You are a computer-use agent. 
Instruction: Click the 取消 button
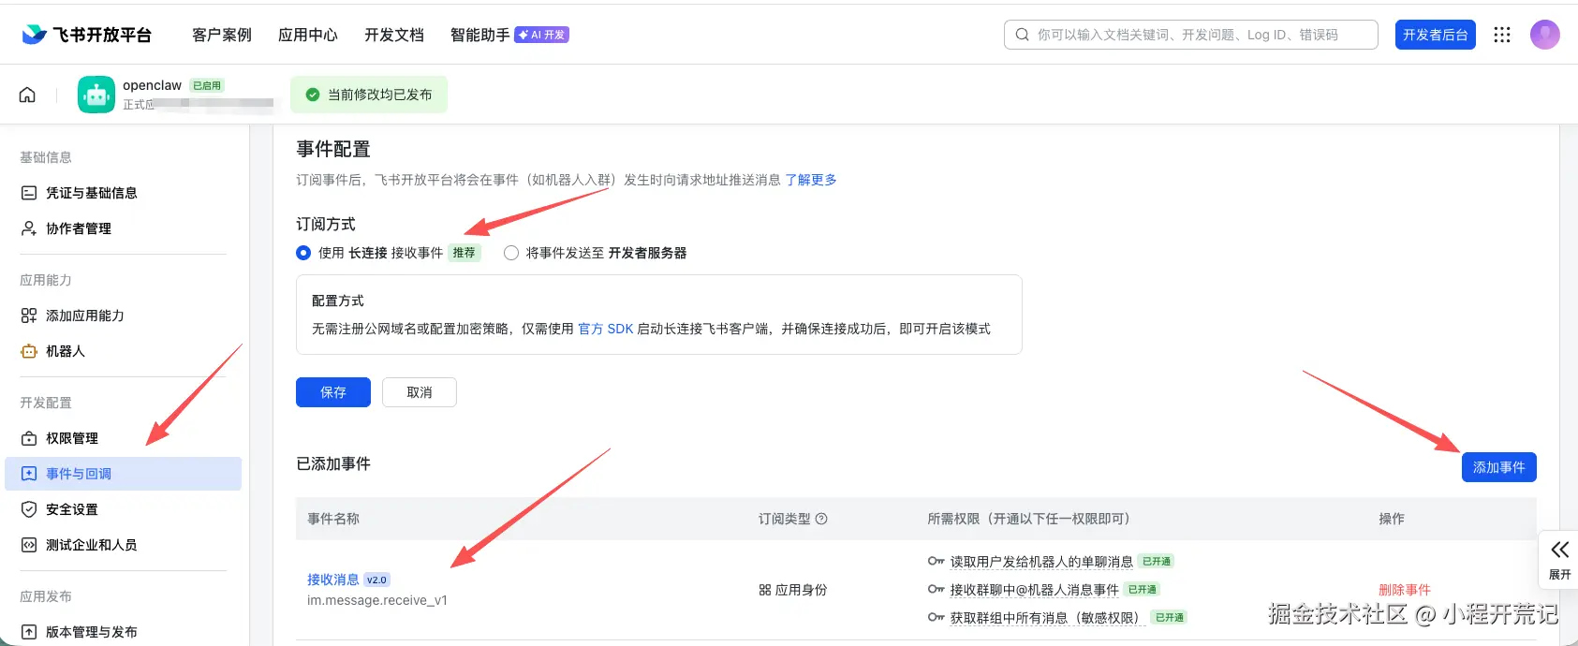(x=420, y=392)
